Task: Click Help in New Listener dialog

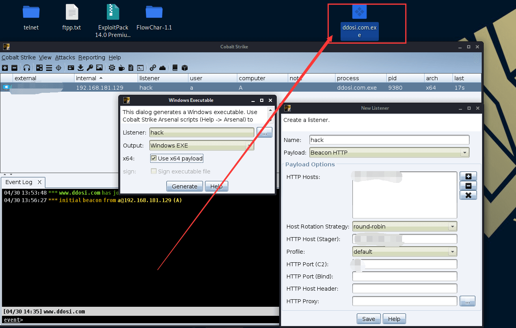Action: [394, 319]
